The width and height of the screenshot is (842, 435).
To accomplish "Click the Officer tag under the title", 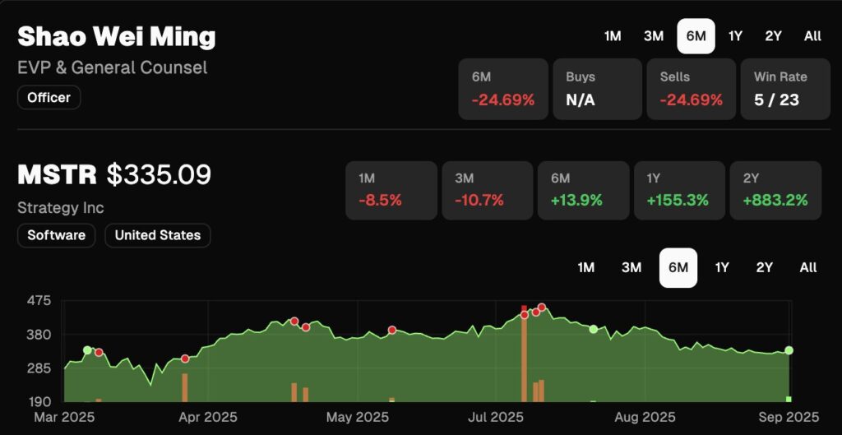I will 49,98.
